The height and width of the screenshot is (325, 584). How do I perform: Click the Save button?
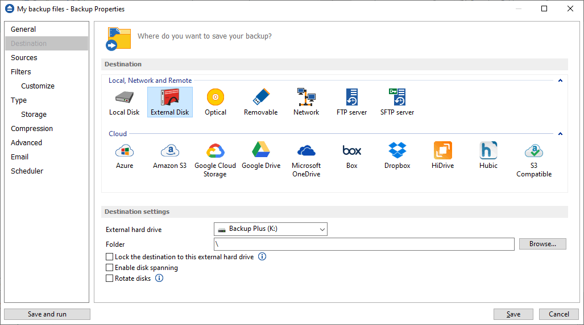(x=513, y=314)
